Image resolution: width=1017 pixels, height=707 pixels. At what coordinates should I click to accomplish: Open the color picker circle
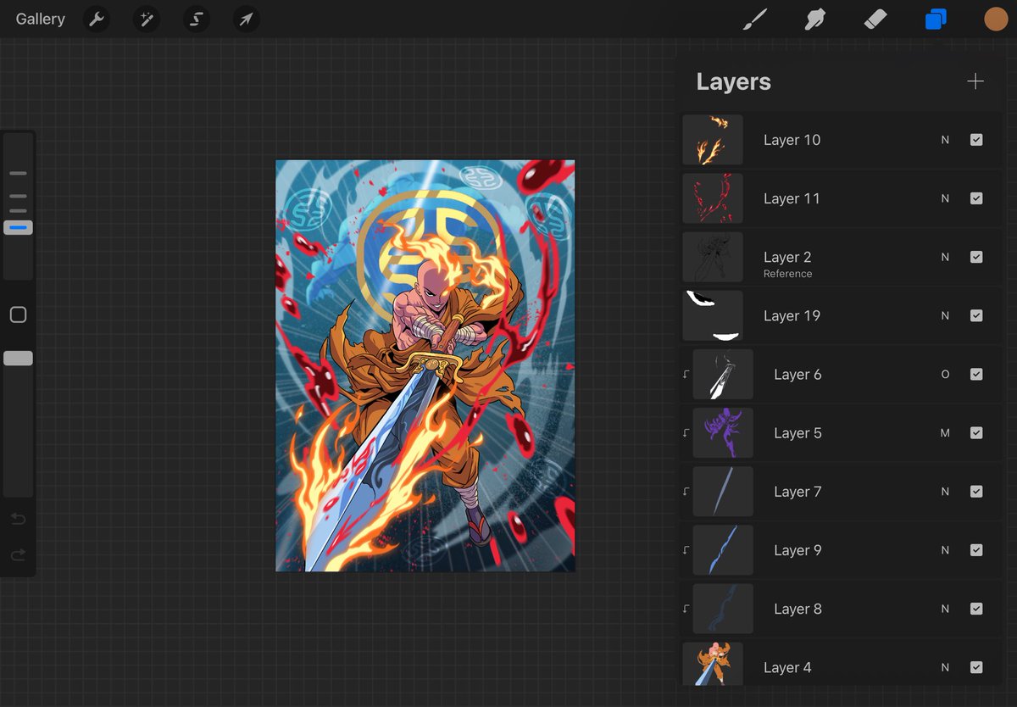click(996, 19)
